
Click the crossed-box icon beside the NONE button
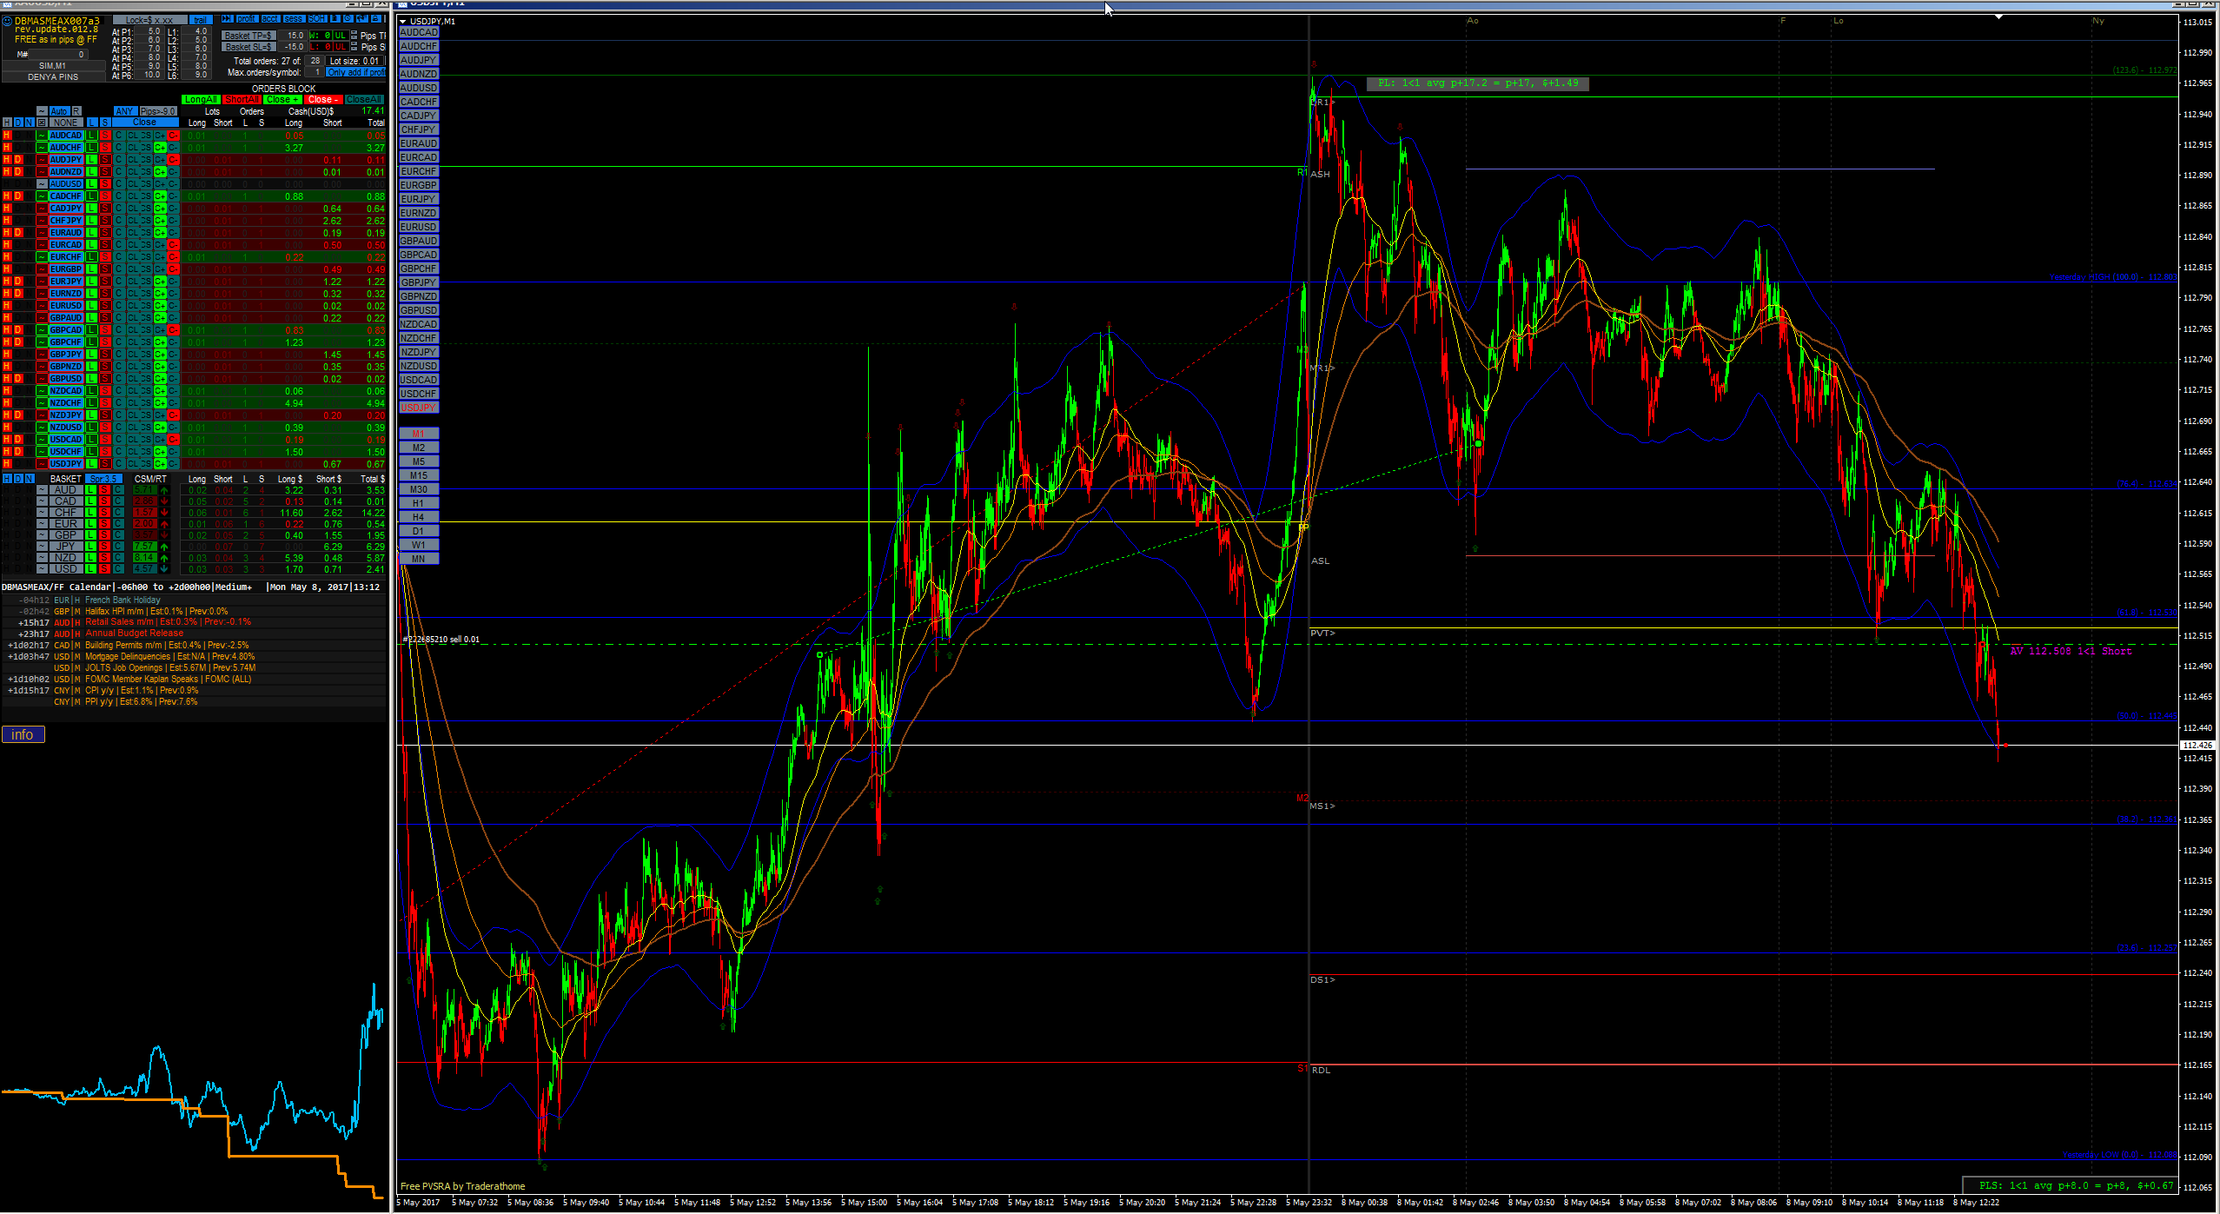pyautogui.click(x=42, y=123)
